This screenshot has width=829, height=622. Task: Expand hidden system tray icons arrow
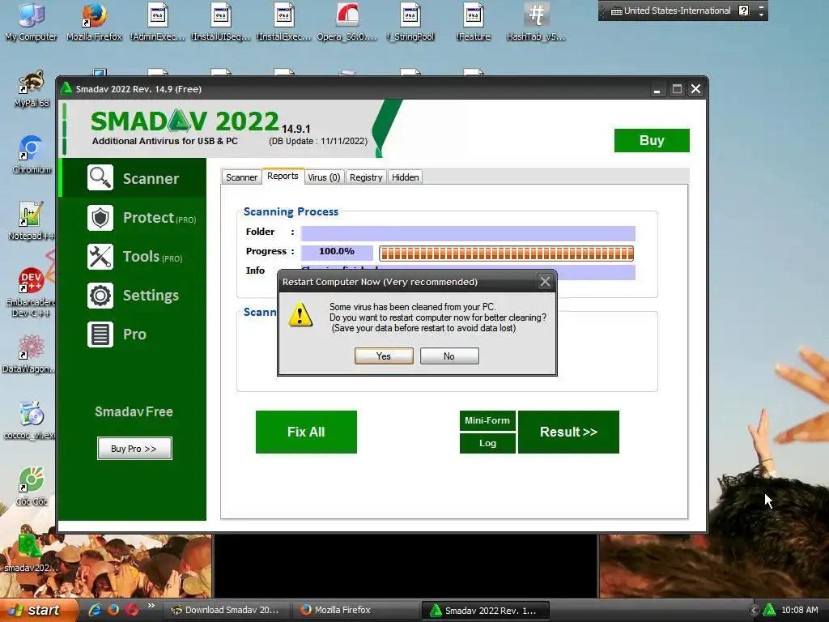pos(754,610)
